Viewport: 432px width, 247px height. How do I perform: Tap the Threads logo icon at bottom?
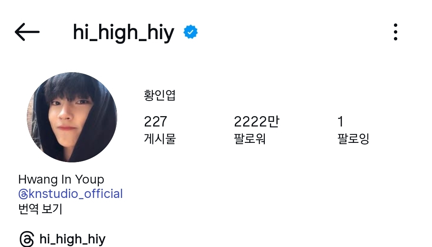[27, 239]
